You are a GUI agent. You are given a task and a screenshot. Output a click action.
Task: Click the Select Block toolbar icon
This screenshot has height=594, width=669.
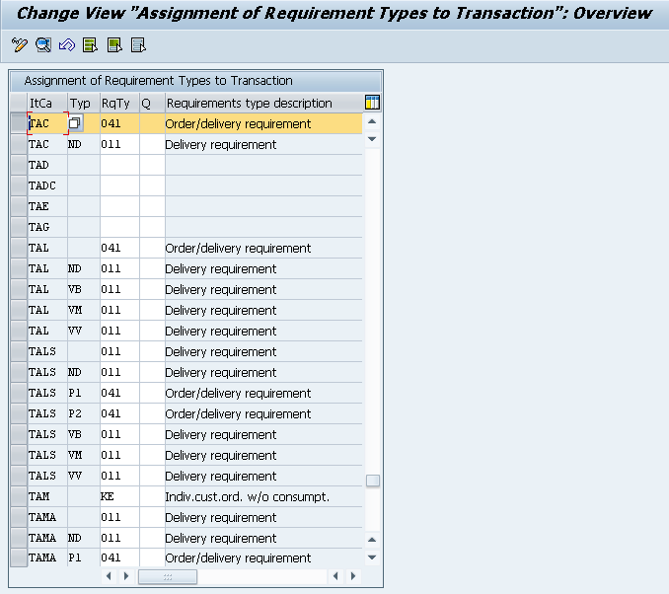point(114,44)
